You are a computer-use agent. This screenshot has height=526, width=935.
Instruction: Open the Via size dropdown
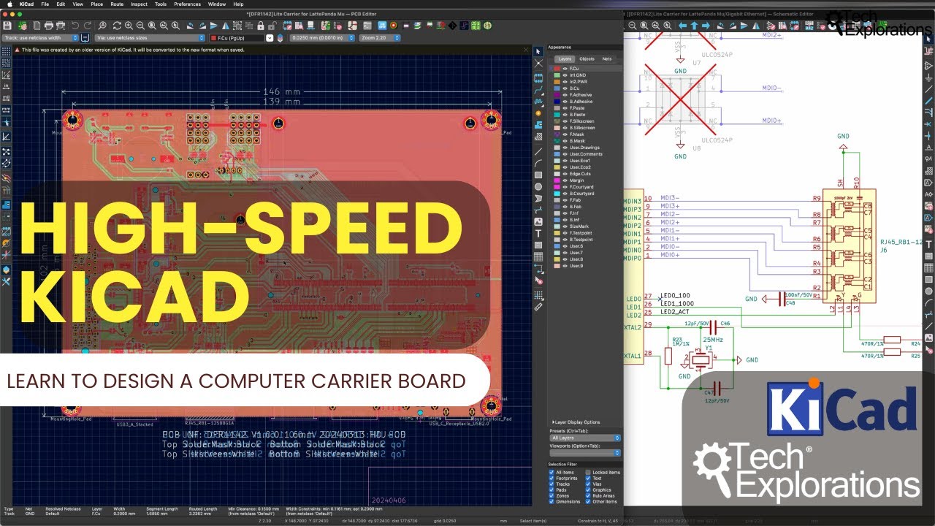[x=150, y=37]
